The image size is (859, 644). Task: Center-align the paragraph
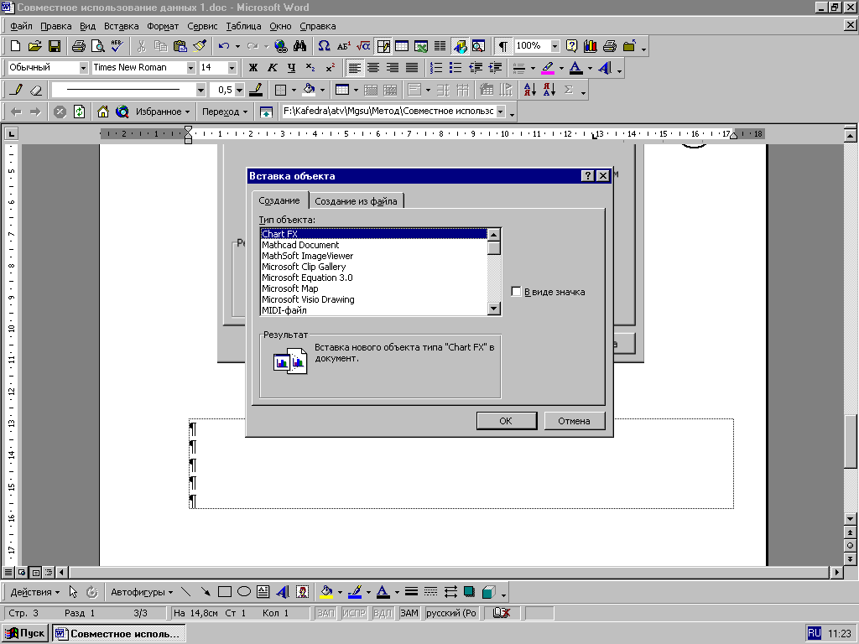[373, 67]
